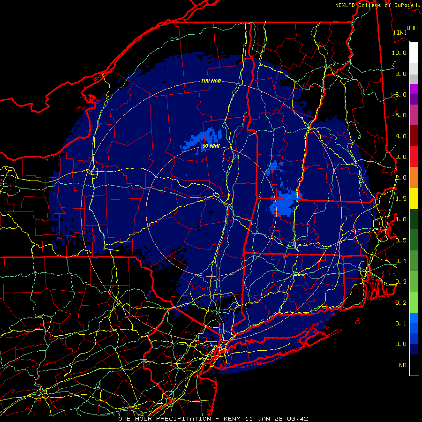The image size is (422, 422).
Task: Click the ND legend label
Action: click(x=403, y=365)
